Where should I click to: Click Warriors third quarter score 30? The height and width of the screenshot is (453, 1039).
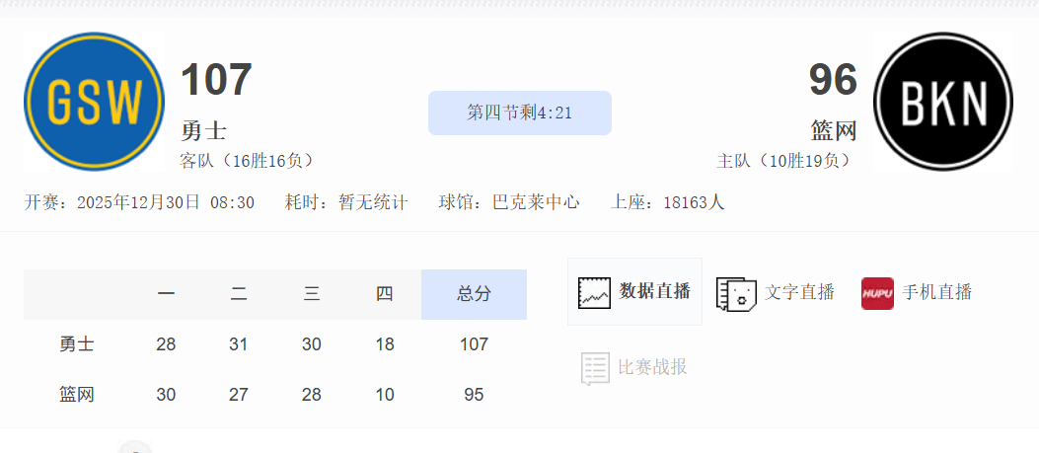[312, 344]
